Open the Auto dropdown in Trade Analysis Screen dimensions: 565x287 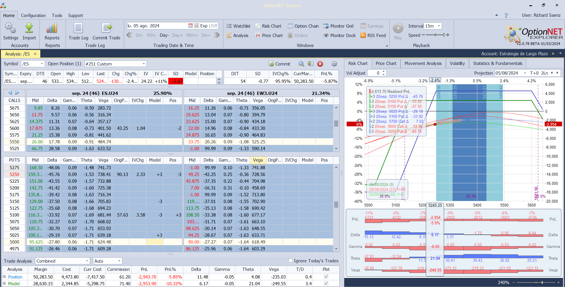[x=119, y=261]
